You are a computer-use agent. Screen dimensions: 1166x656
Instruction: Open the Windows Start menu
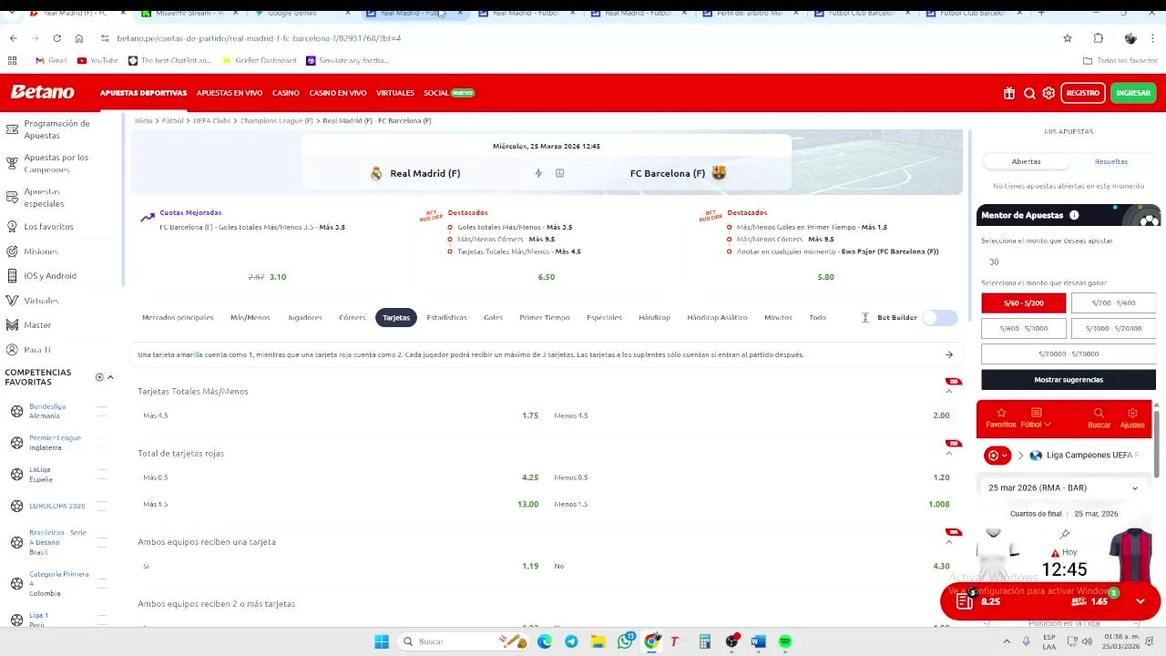(382, 641)
